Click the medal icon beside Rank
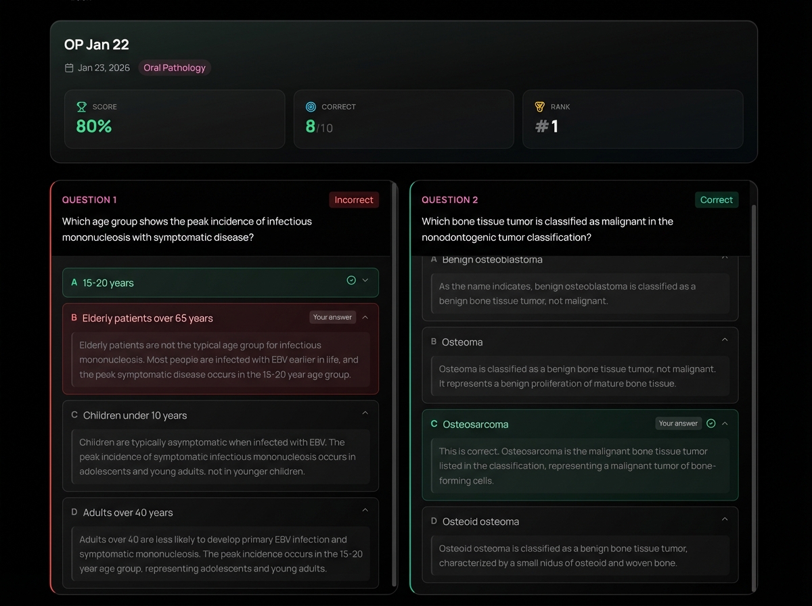812x606 pixels. pyautogui.click(x=539, y=107)
